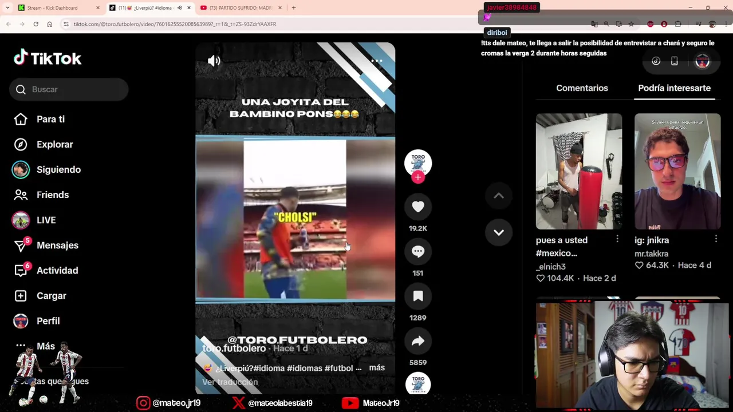Save the video with the bookmark icon
Screen dimensions: 733x412
[x=418, y=296]
